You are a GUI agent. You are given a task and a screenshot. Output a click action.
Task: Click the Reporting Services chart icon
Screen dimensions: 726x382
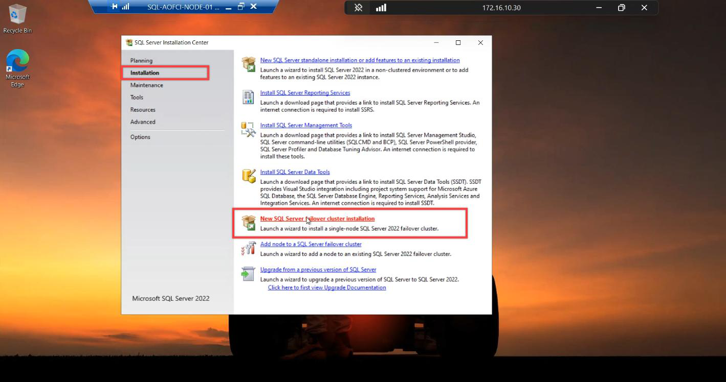pyautogui.click(x=248, y=97)
